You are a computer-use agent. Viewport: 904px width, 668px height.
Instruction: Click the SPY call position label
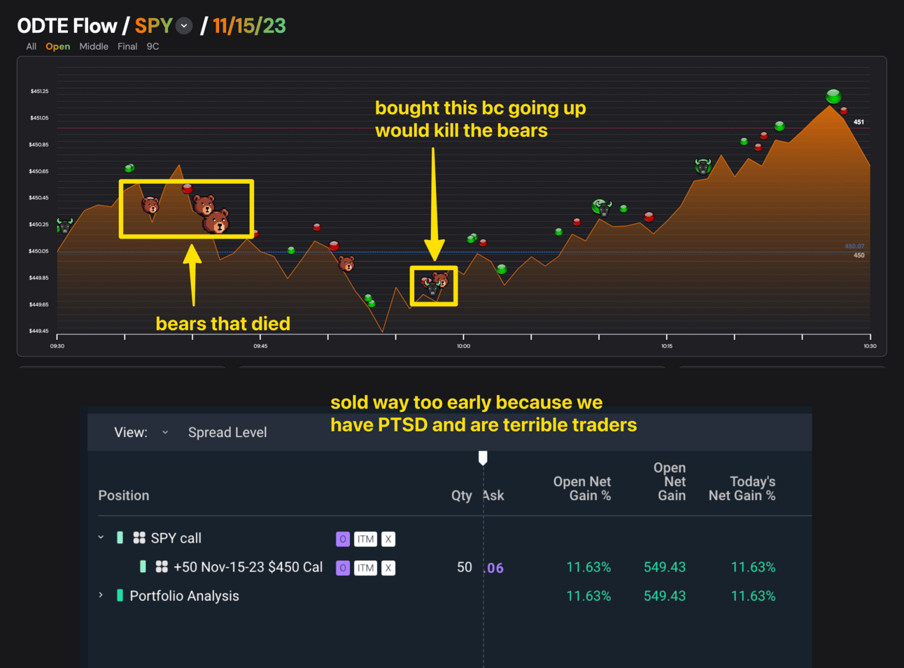click(176, 538)
